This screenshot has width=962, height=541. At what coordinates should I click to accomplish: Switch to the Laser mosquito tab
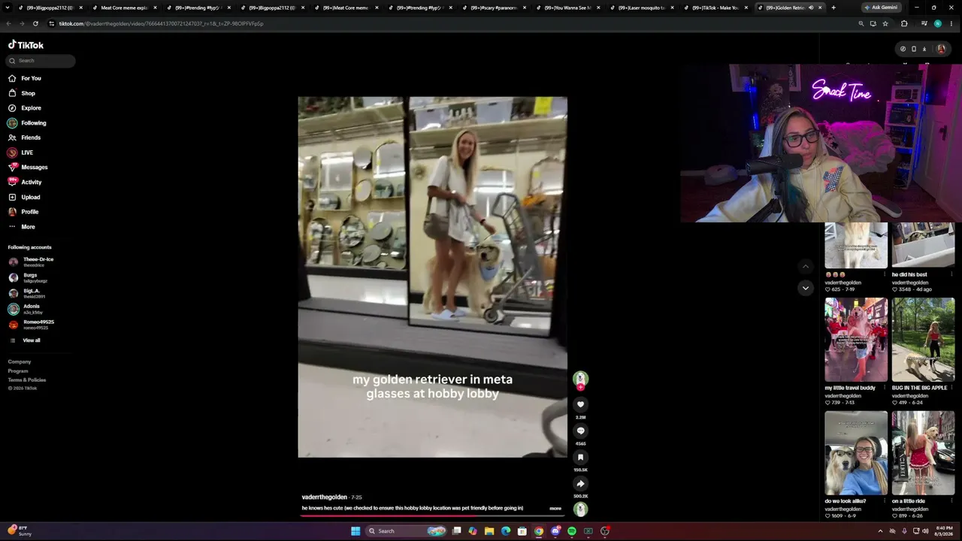point(642,8)
